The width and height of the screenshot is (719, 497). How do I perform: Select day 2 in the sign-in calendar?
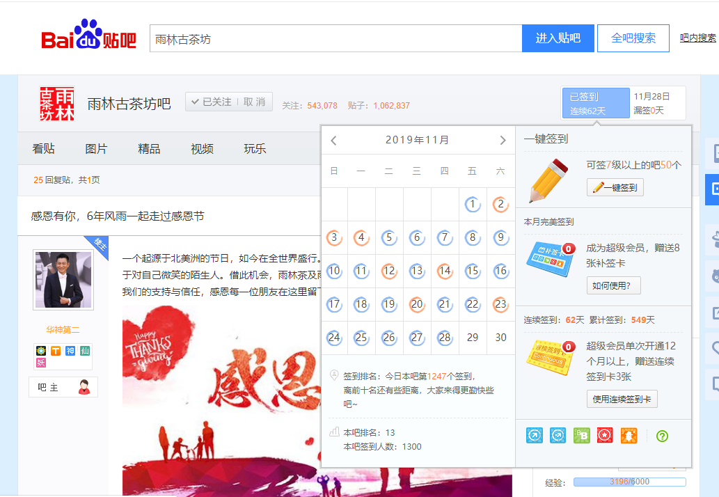click(x=500, y=204)
